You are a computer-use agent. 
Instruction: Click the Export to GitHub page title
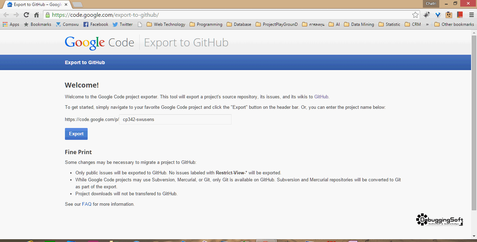click(x=186, y=43)
